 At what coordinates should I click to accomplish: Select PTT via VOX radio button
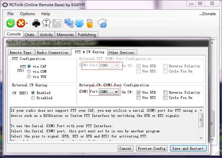(29, 77)
